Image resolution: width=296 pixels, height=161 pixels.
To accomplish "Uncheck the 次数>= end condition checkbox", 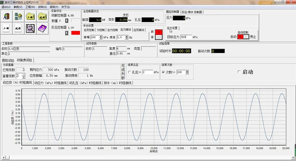I will point(163,72).
